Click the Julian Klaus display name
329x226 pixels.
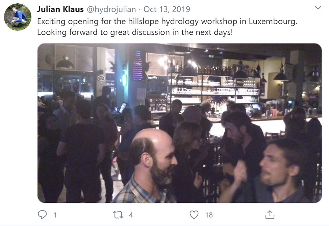coord(60,9)
